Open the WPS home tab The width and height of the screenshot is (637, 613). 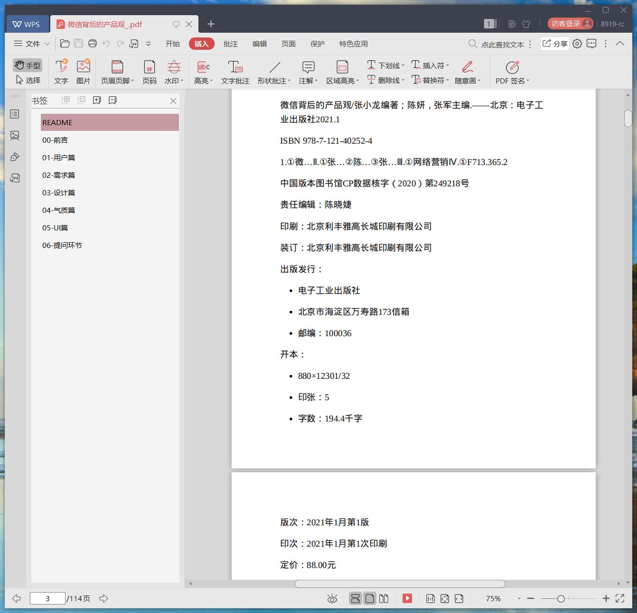pos(27,24)
